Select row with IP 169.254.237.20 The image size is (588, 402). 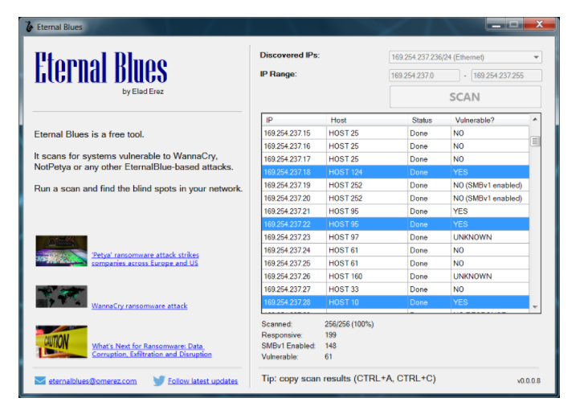pyautogui.click(x=396, y=198)
